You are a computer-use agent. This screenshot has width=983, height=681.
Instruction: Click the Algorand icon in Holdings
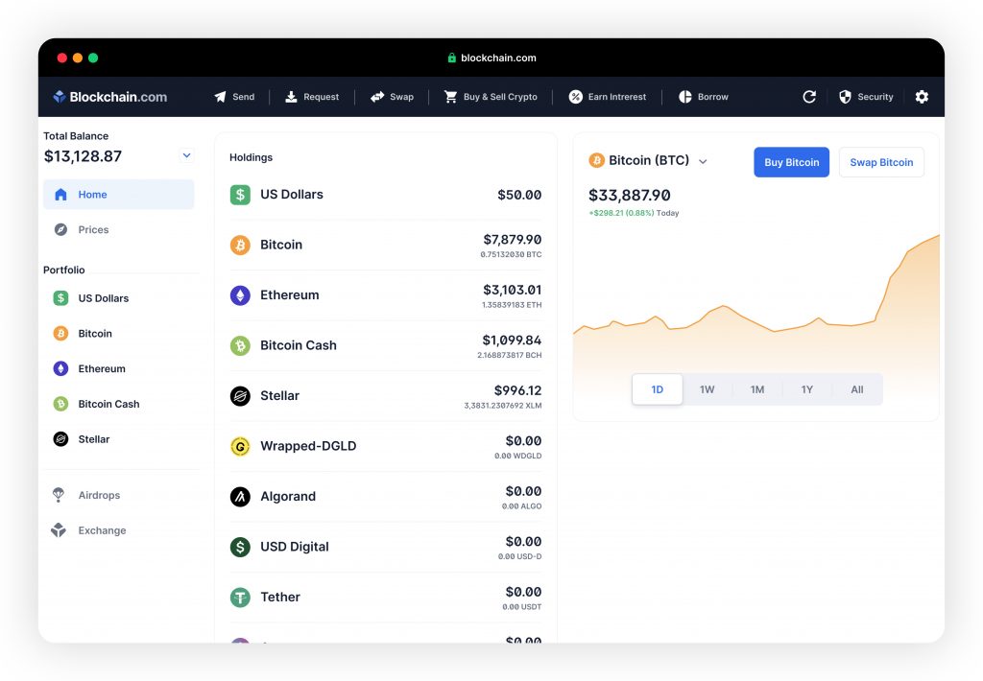(x=240, y=496)
